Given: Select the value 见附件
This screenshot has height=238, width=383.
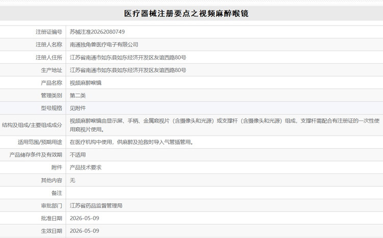Looking at the screenshot, I should (x=78, y=108).
